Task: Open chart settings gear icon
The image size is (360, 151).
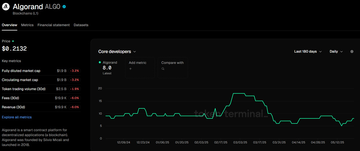Action: pyautogui.click(x=352, y=52)
